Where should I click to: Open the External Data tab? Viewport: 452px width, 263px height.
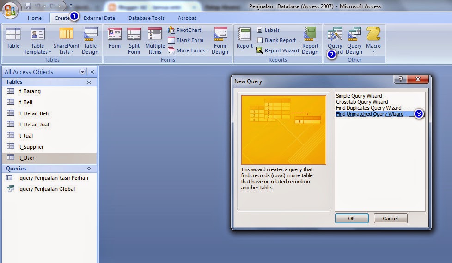point(99,18)
